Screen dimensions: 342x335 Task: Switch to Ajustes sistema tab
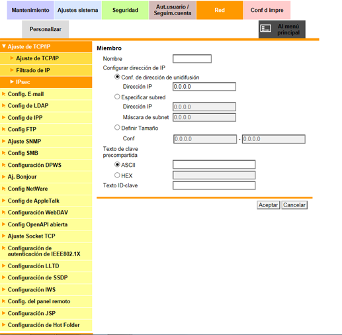(78, 10)
